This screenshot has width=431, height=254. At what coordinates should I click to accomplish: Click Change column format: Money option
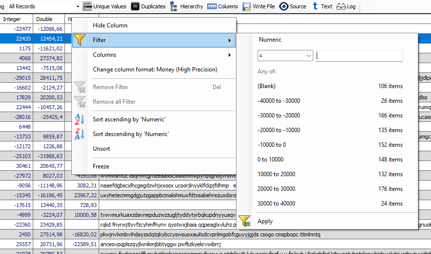[154, 69]
